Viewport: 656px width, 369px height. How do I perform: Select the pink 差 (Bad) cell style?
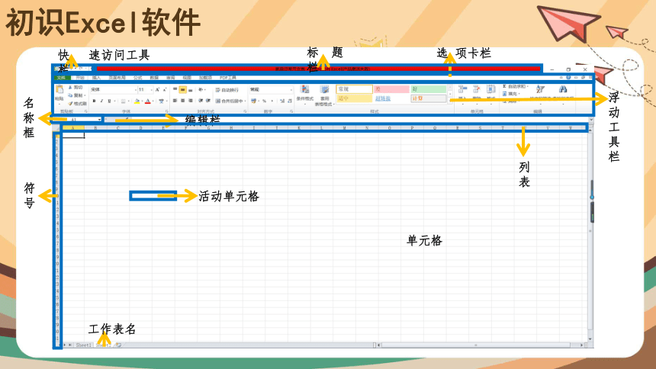[391, 89]
